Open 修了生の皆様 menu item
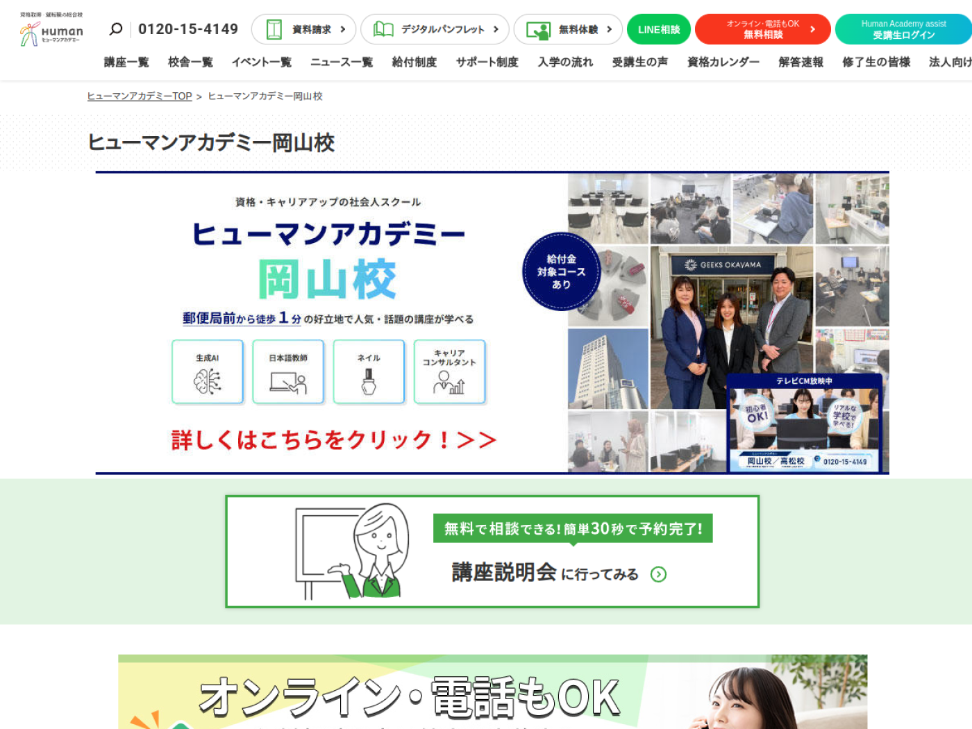Viewport: 972px width, 729px height. coord(875,62)
